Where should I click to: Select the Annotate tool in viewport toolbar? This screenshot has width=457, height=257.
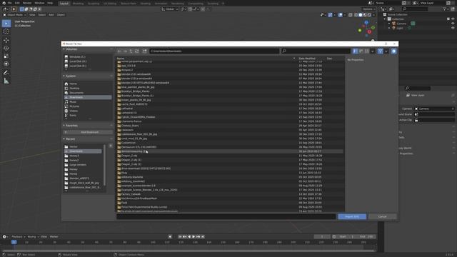(x=6, y=73)
